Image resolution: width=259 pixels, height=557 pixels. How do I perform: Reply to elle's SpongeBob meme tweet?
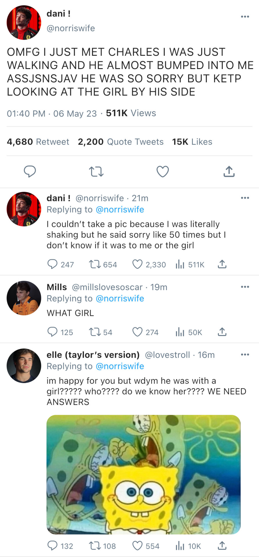52,546
